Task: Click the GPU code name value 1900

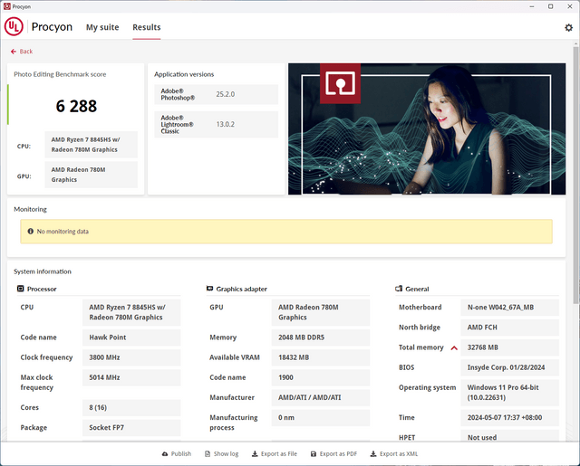Action: point(321,377)
